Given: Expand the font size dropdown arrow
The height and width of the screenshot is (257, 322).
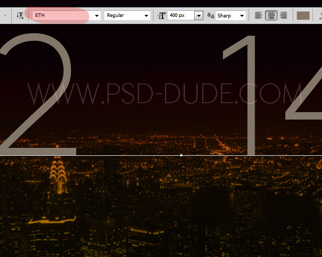Looking at the screenshot, I should pos(199,15).
